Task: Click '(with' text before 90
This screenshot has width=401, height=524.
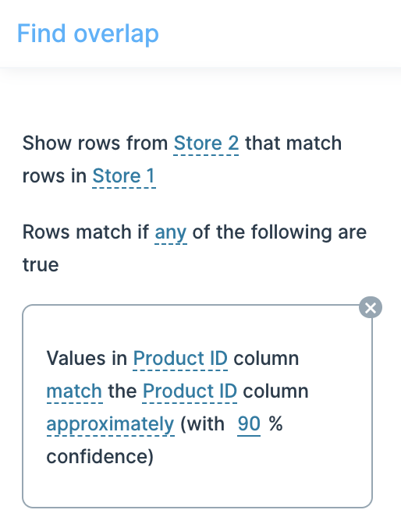Action: (202, 424)
